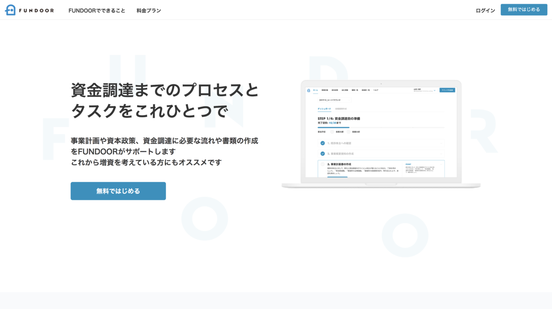The height and width of the screenshot is (309, 552).
Task: Go to the 料金プラン page
Action: coord(149,10)
